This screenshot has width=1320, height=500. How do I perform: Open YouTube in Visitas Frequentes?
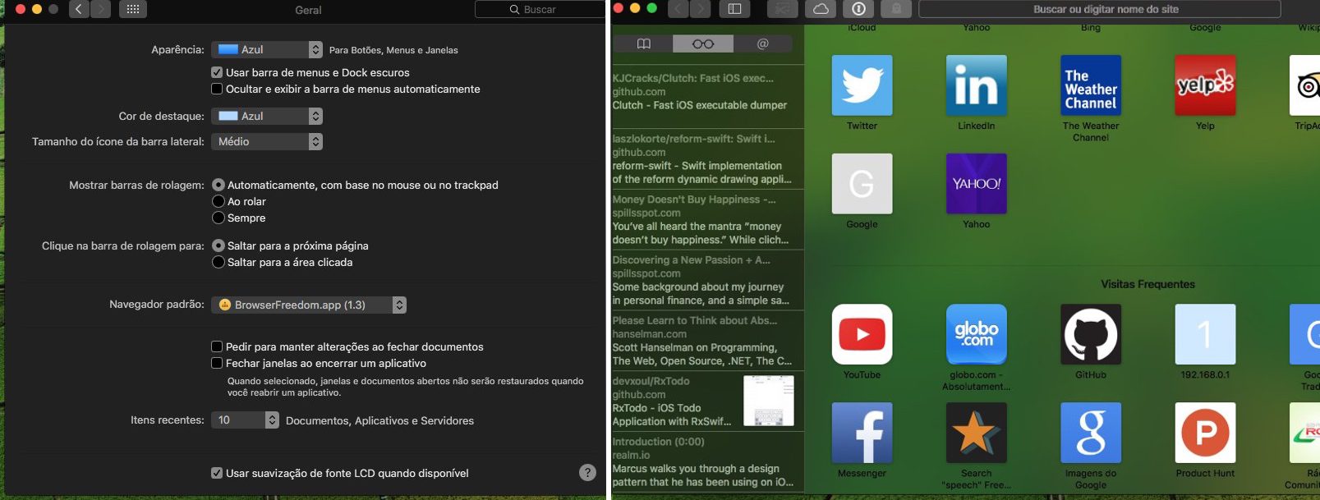(x=862, y=334)
